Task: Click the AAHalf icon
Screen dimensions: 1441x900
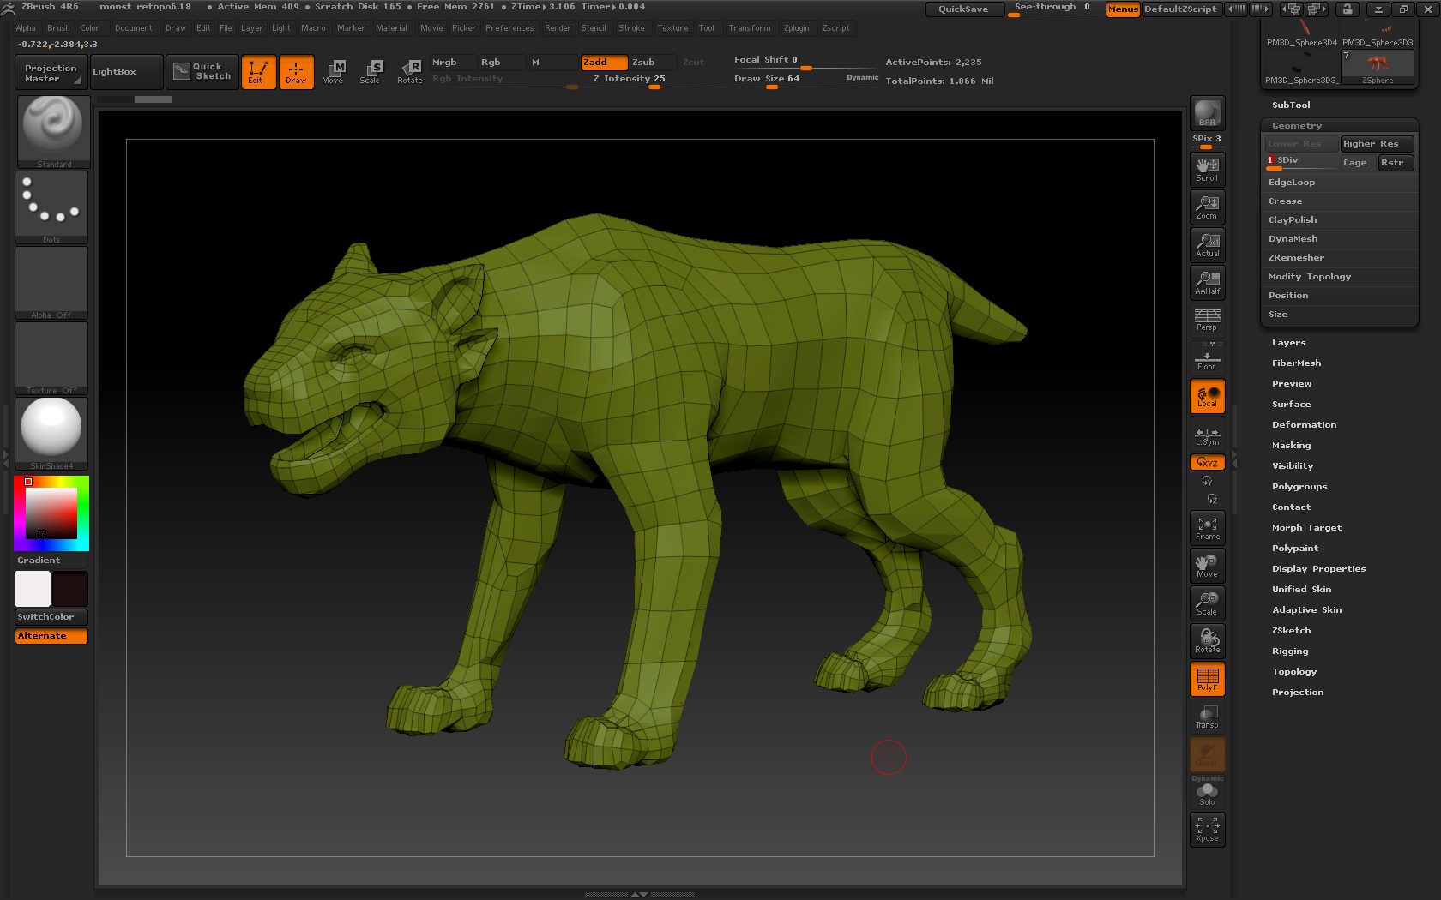Action: point(1207,282)
